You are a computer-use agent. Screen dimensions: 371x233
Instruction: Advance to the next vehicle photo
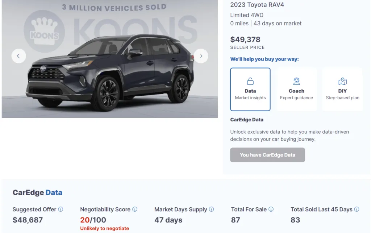[x=201, y=56]
